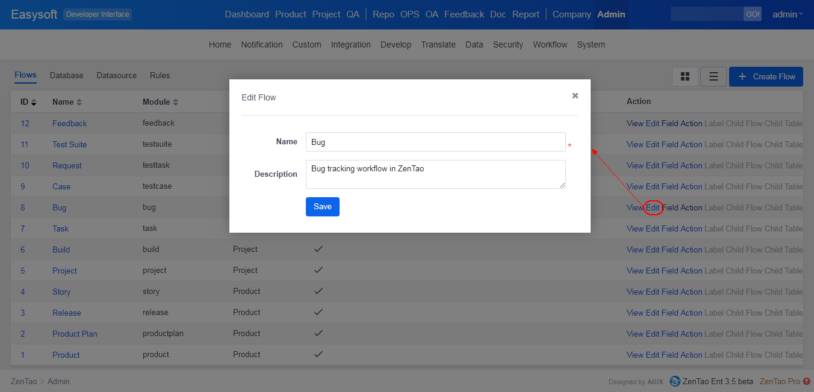Close the Edit Flow dialog

pyautogui.click(x=575, y=96)
